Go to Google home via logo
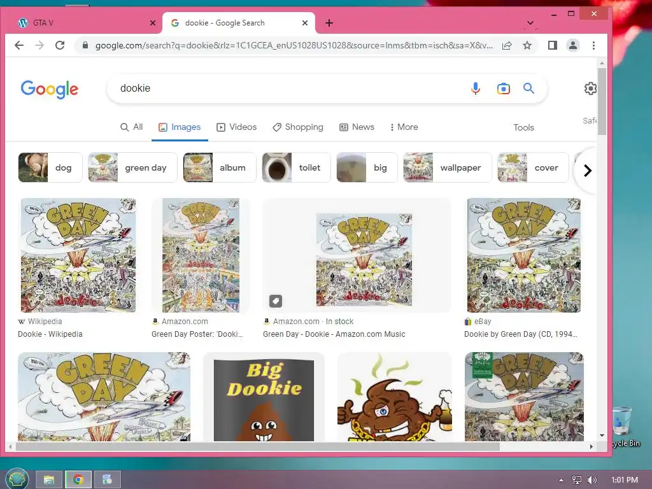This screenshot has height=489, width=652. 50,89
